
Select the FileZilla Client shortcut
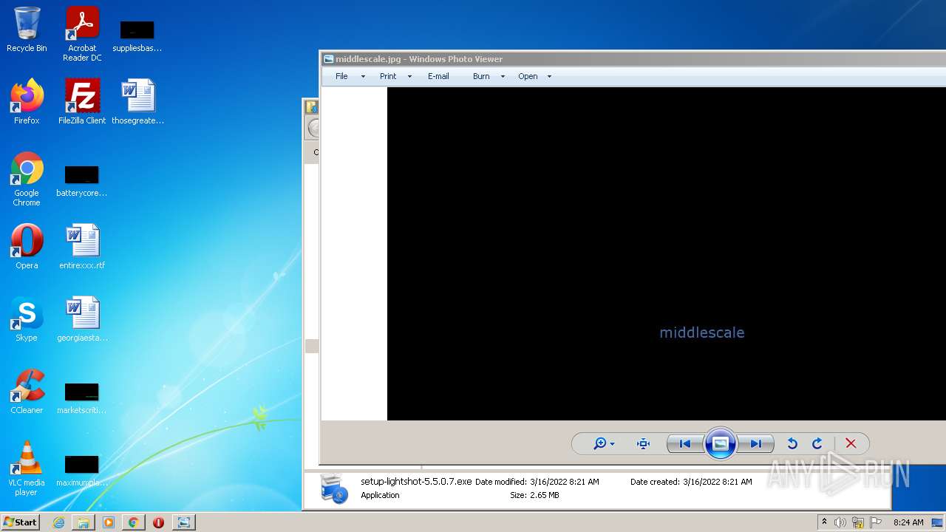click(82, 102)
